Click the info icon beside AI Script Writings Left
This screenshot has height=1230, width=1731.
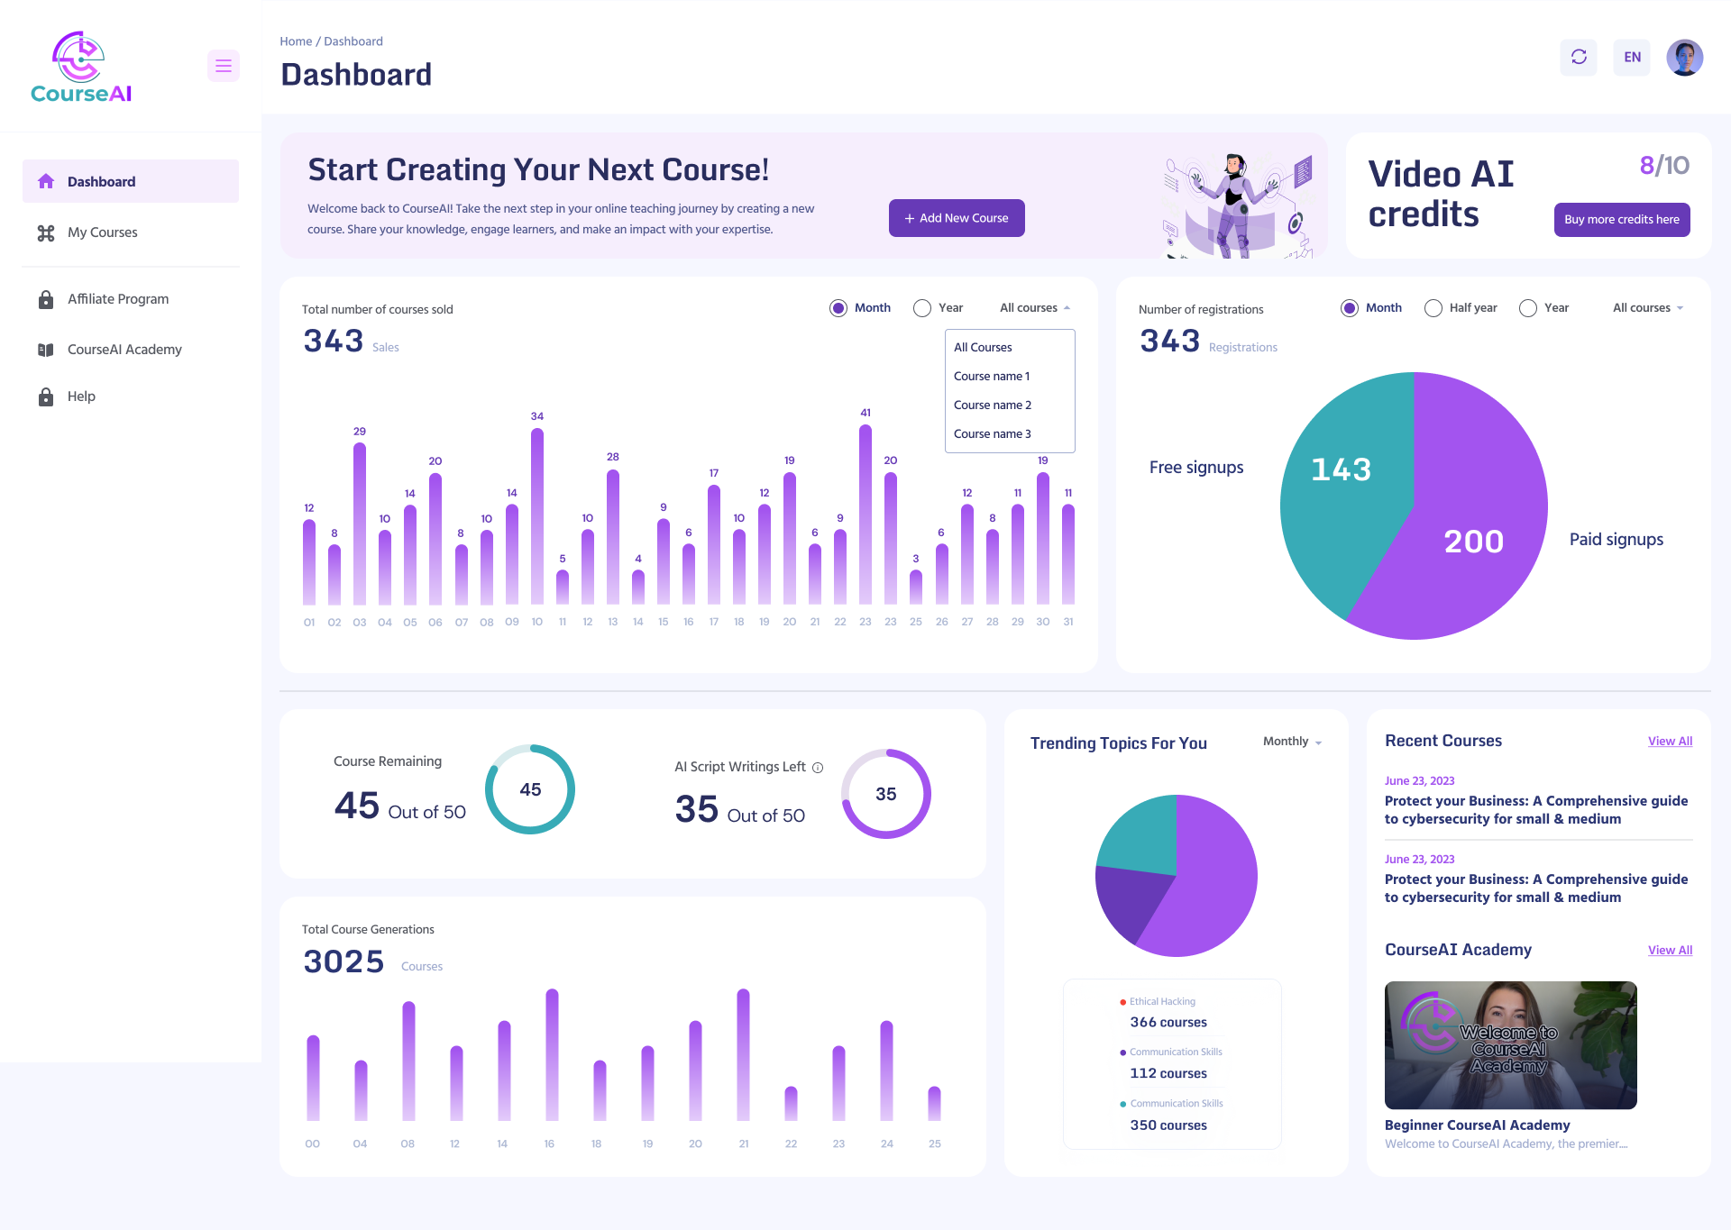(x=817, y=768)
